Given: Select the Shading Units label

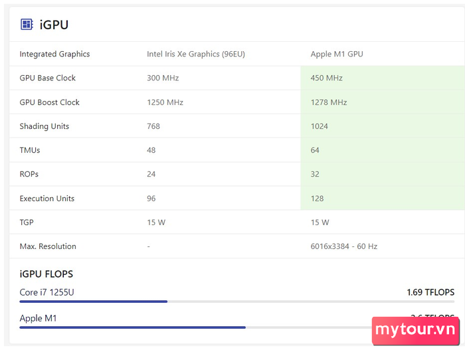Looking at the screenshot, I should click(x=45, y=126).
